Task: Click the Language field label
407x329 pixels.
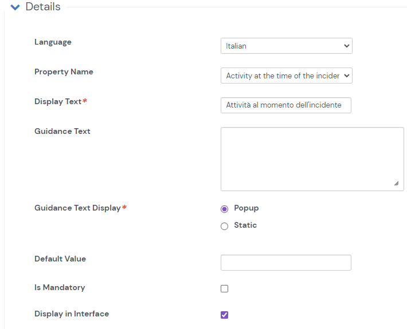Action: (x=53, y=42)
